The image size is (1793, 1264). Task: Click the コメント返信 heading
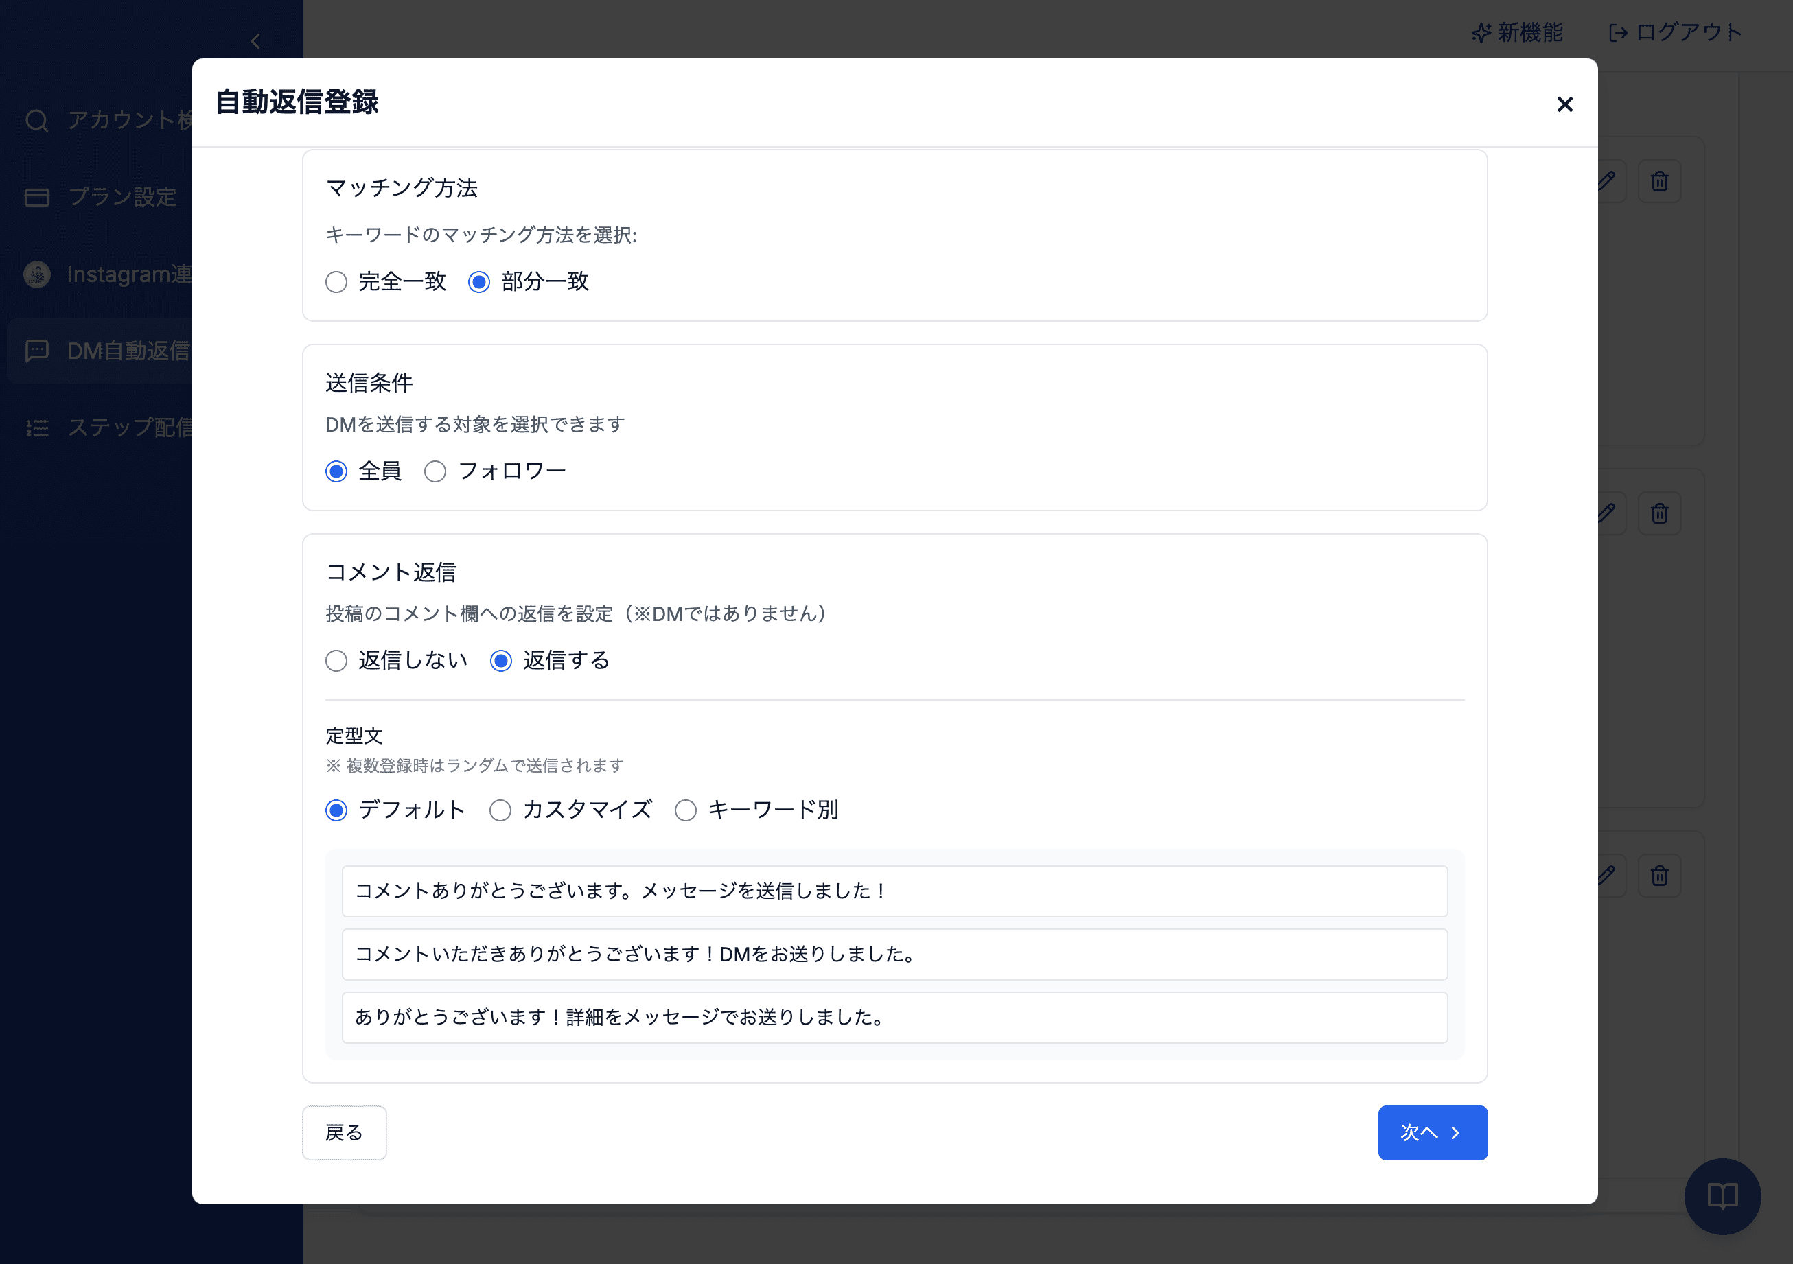pyautogui.click(x=391, y=572)
